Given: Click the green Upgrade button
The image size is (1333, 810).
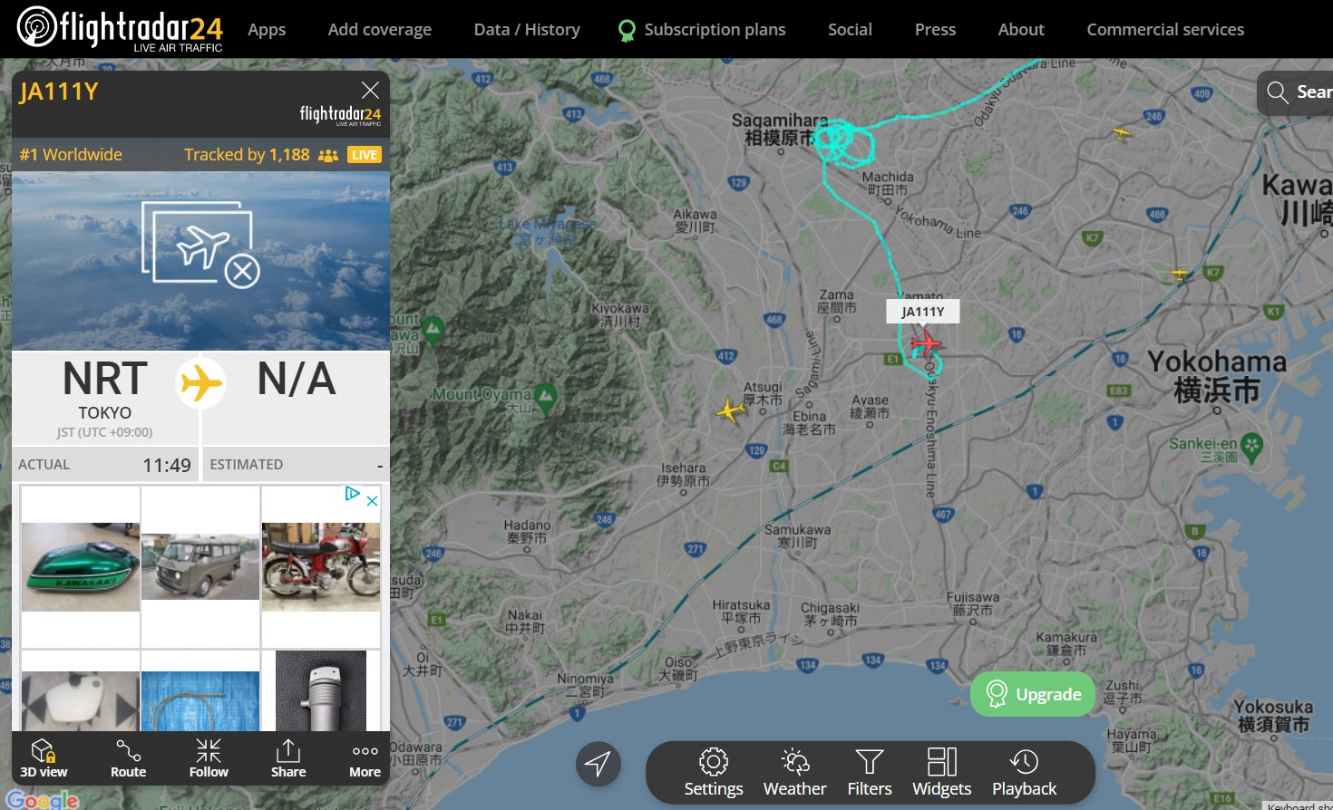Looking at the screenshot, I should pyautogui.click(x=1033, y=694).
